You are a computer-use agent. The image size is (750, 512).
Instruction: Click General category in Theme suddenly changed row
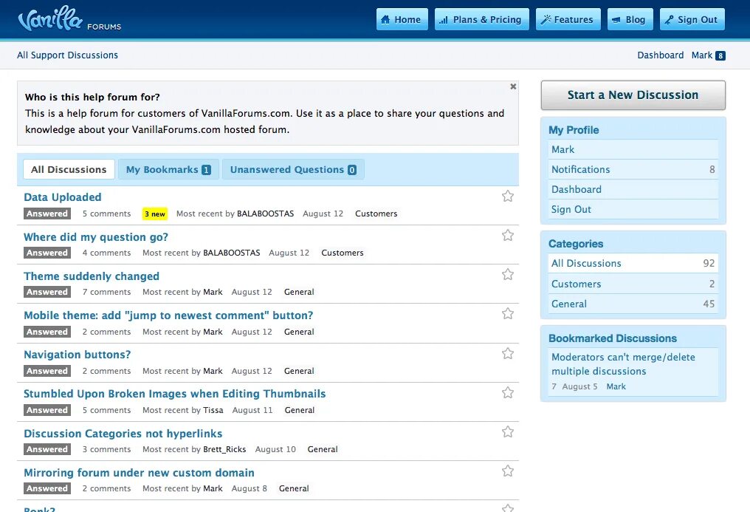tap(299, 292)
